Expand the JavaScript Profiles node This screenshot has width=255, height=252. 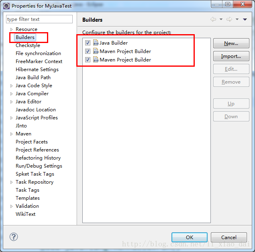point(11,118)
